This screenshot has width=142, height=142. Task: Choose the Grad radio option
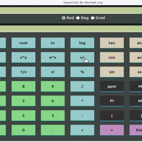coord(93,18)
